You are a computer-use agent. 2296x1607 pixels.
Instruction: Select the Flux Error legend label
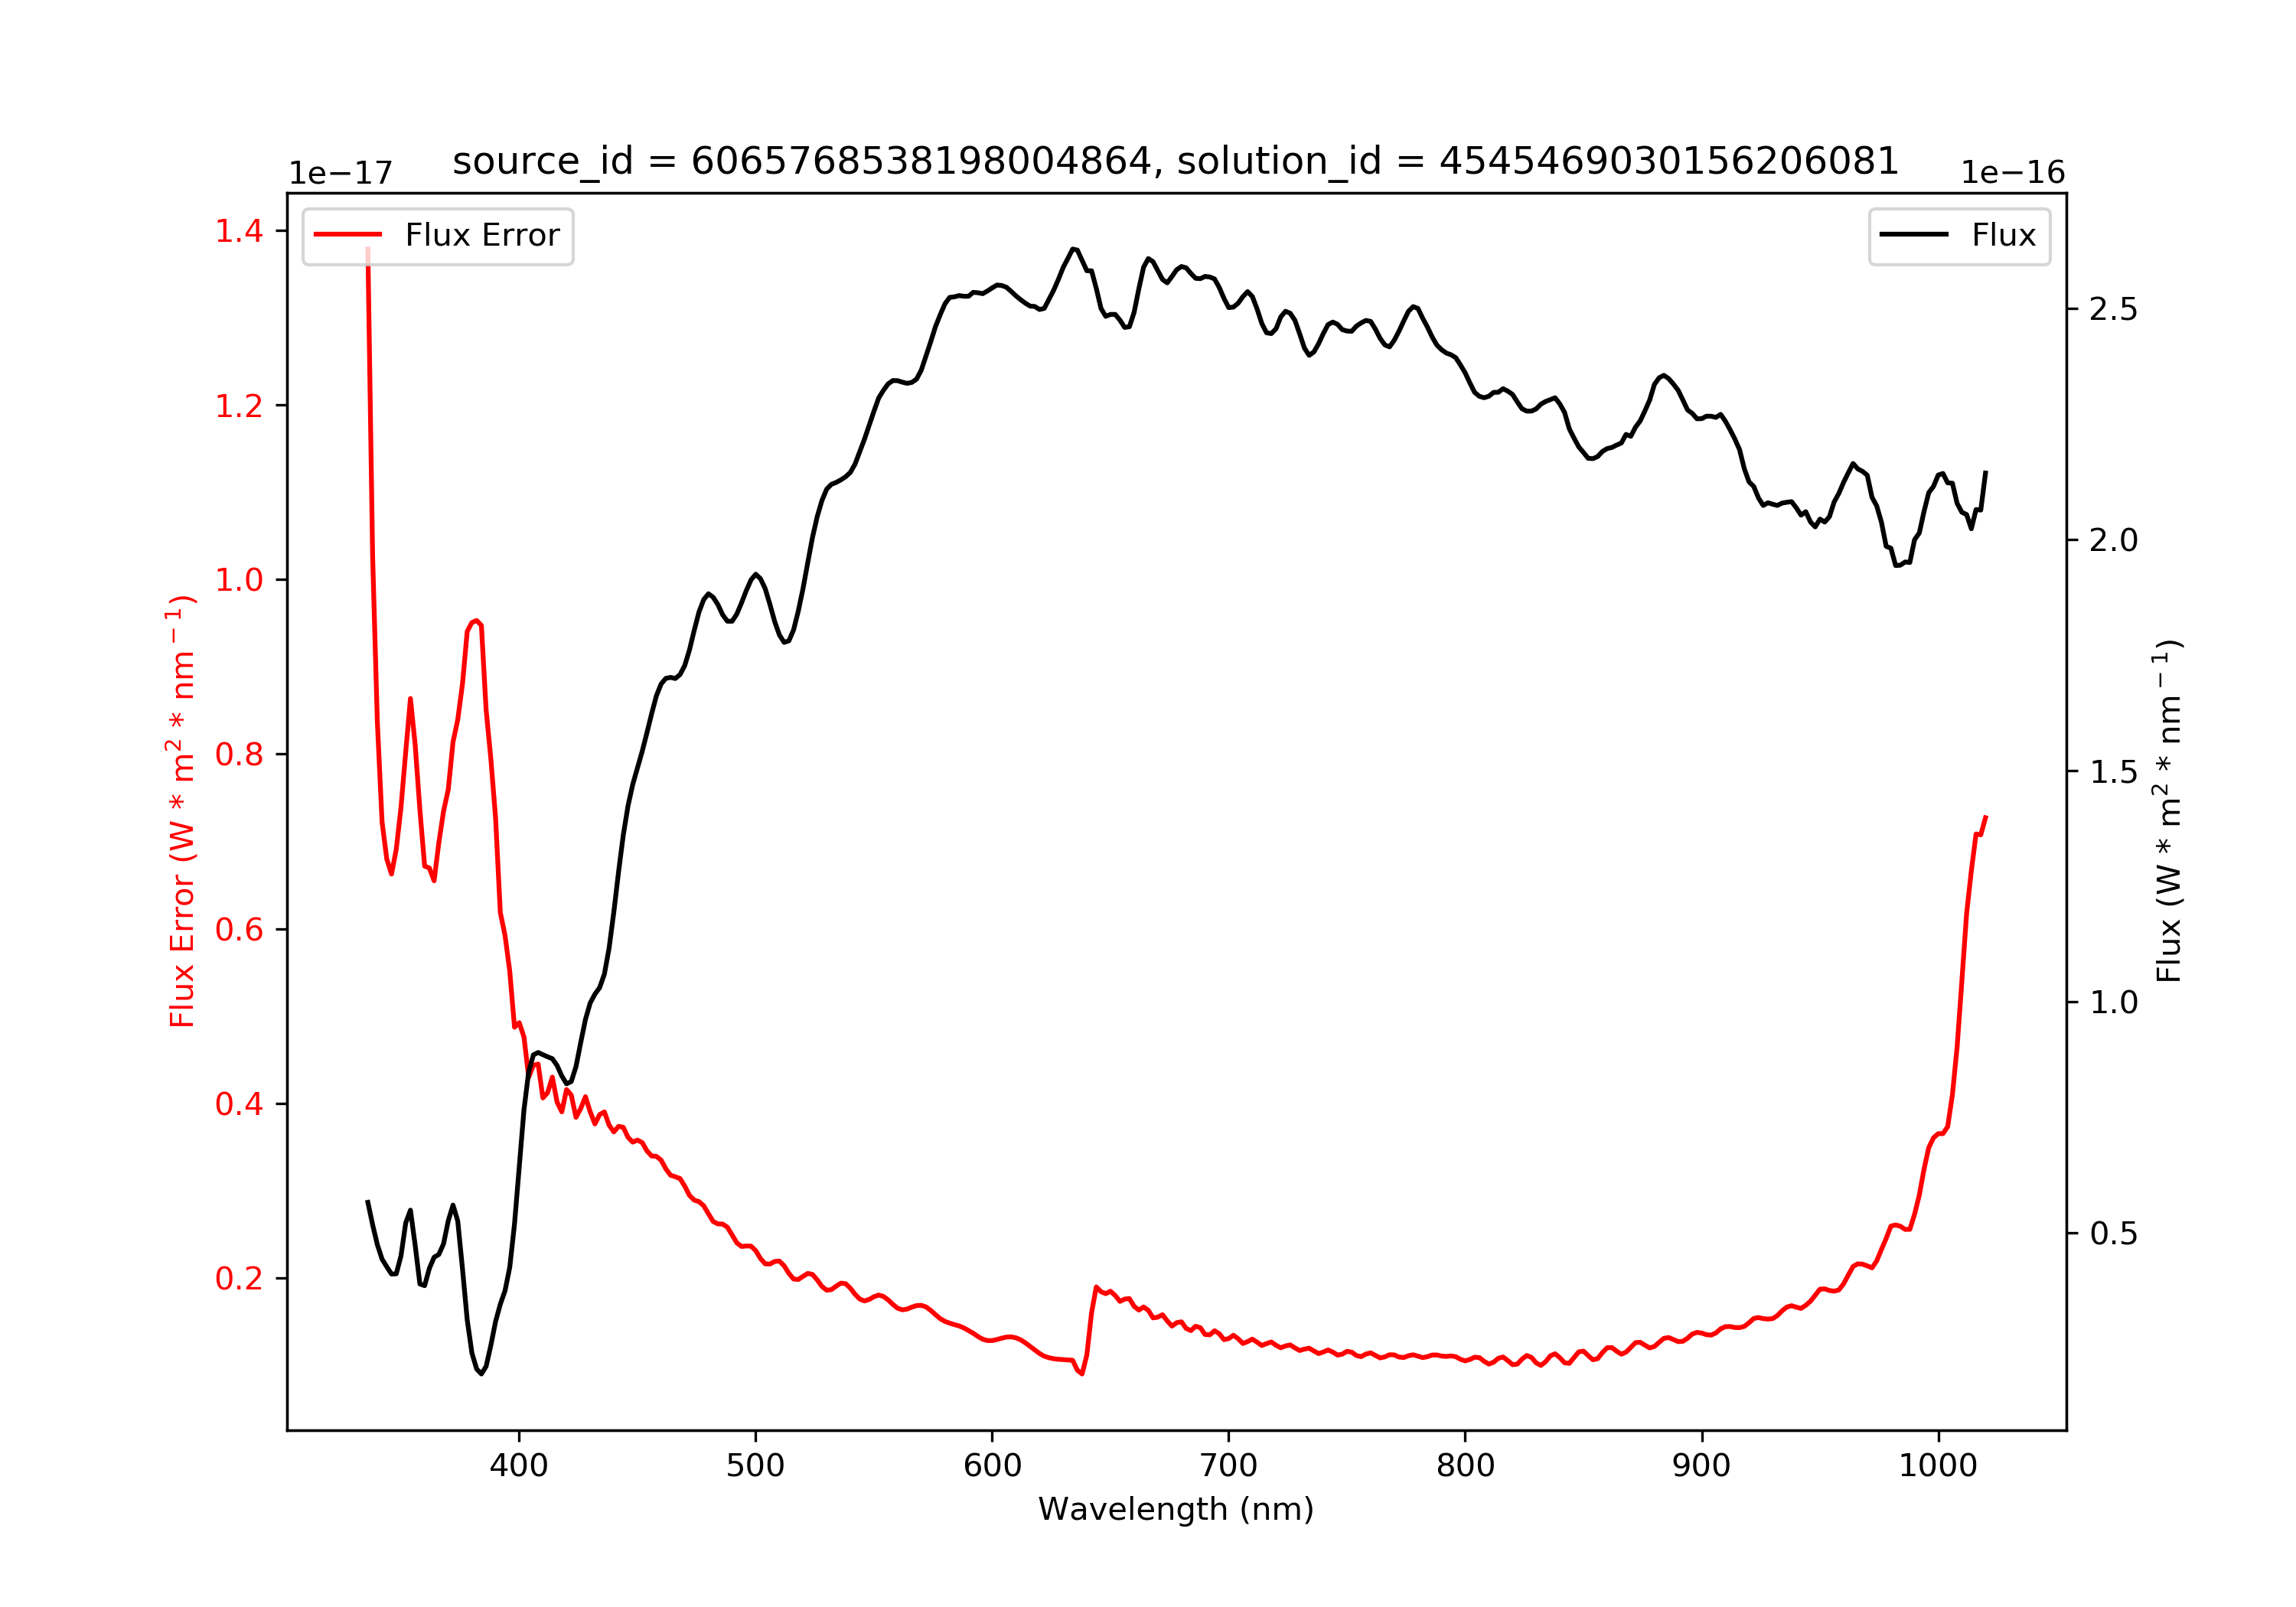[x=482, y=235]
